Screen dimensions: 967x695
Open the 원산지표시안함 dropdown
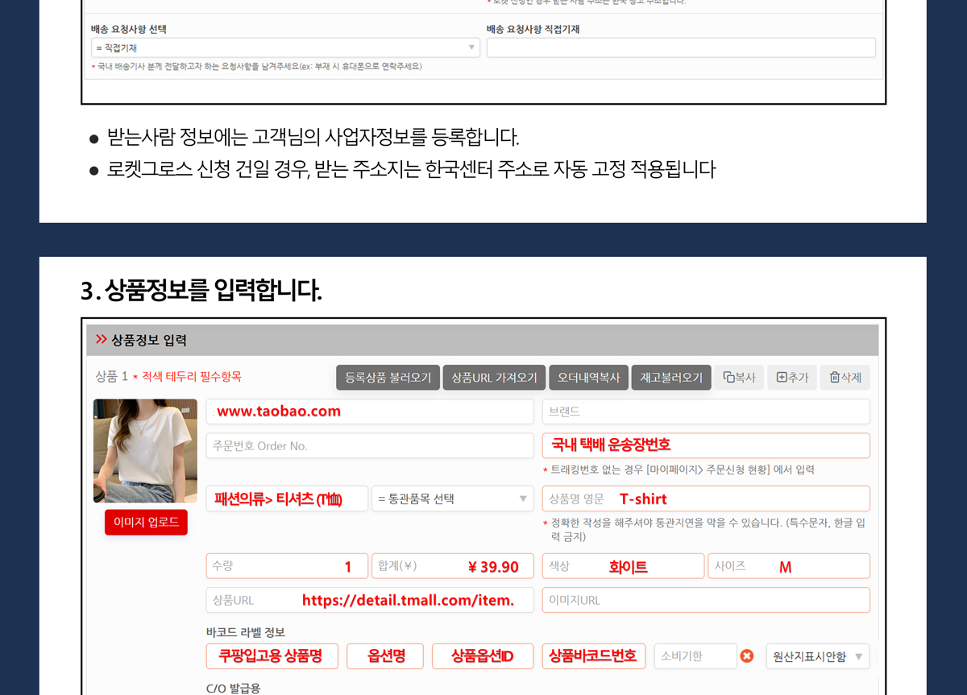817,656
